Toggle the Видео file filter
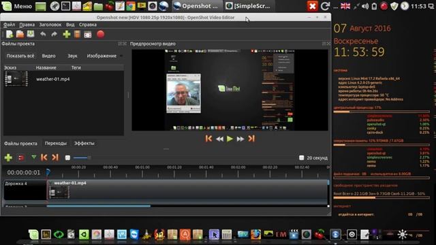Screen dimensions: 436x245 tap(48, 56)
